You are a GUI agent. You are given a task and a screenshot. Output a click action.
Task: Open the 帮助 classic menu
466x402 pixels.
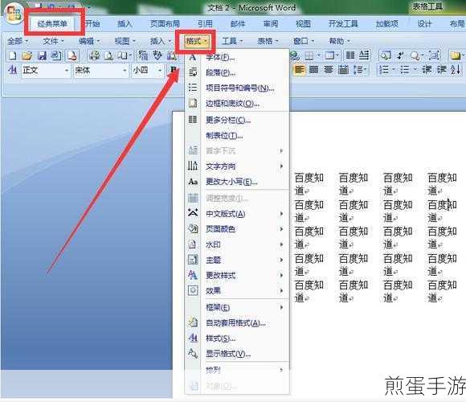click(339, 41)
